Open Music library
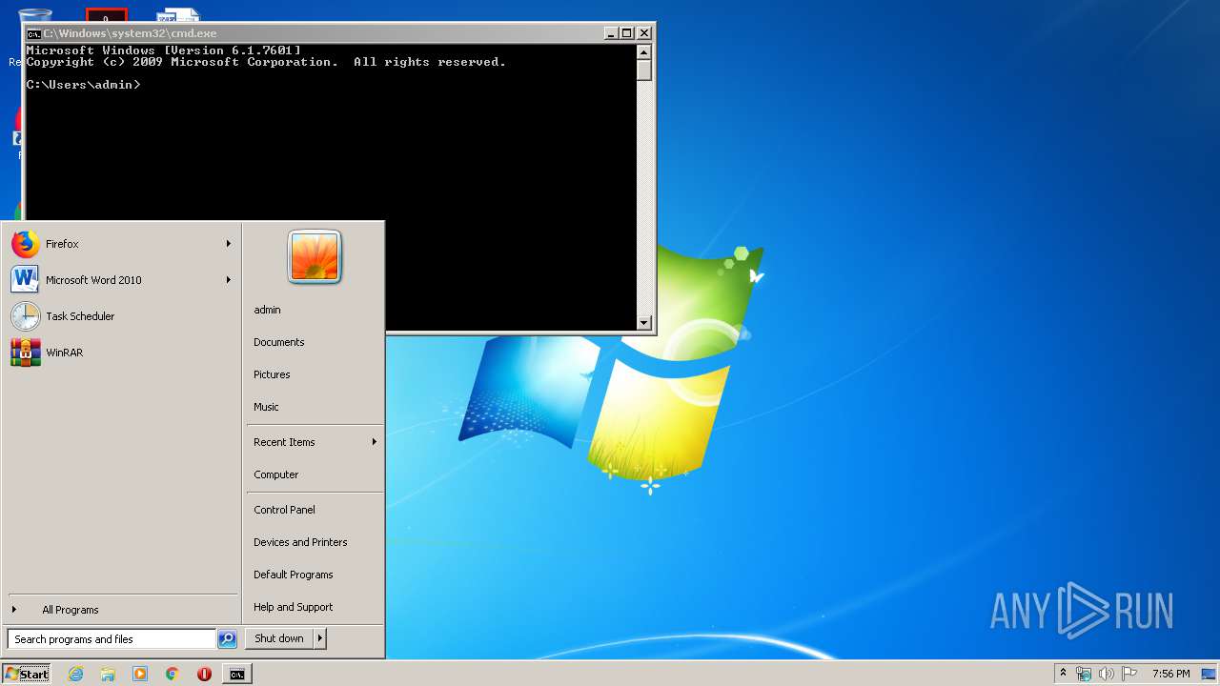1220x686 pixels. point(315,407)
